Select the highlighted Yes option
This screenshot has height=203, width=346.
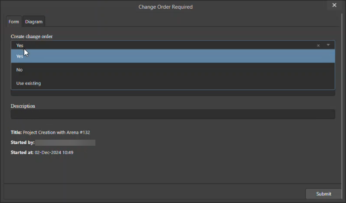coord(173,56)
